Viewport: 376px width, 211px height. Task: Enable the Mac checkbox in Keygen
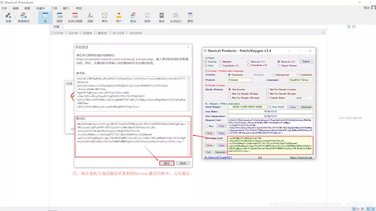click(x=206, y=126)
